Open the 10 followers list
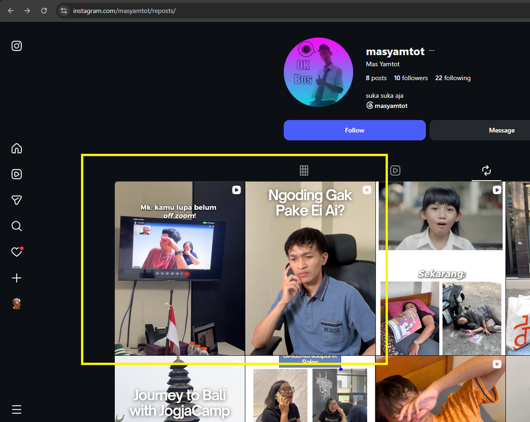This screenshot has width=530, height=422. 411,78
